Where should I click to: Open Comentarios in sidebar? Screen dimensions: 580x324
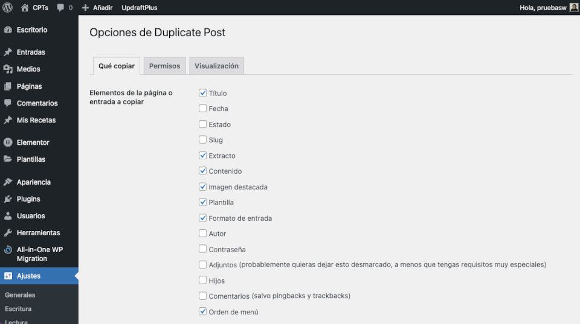(x=37, y=103)
